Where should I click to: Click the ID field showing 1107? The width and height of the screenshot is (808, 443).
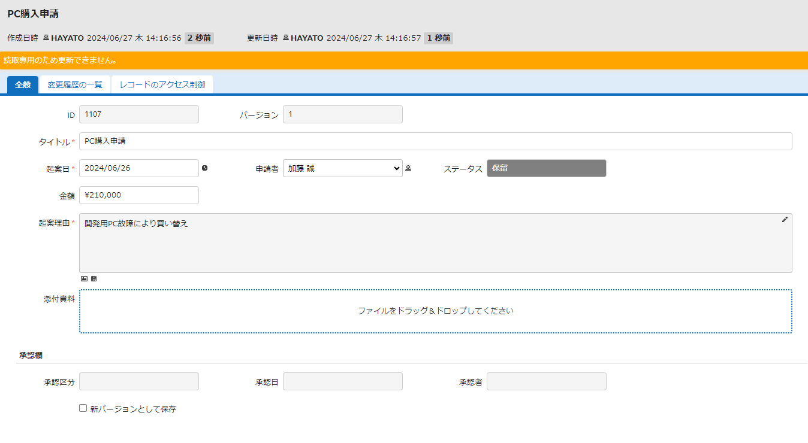139,114
